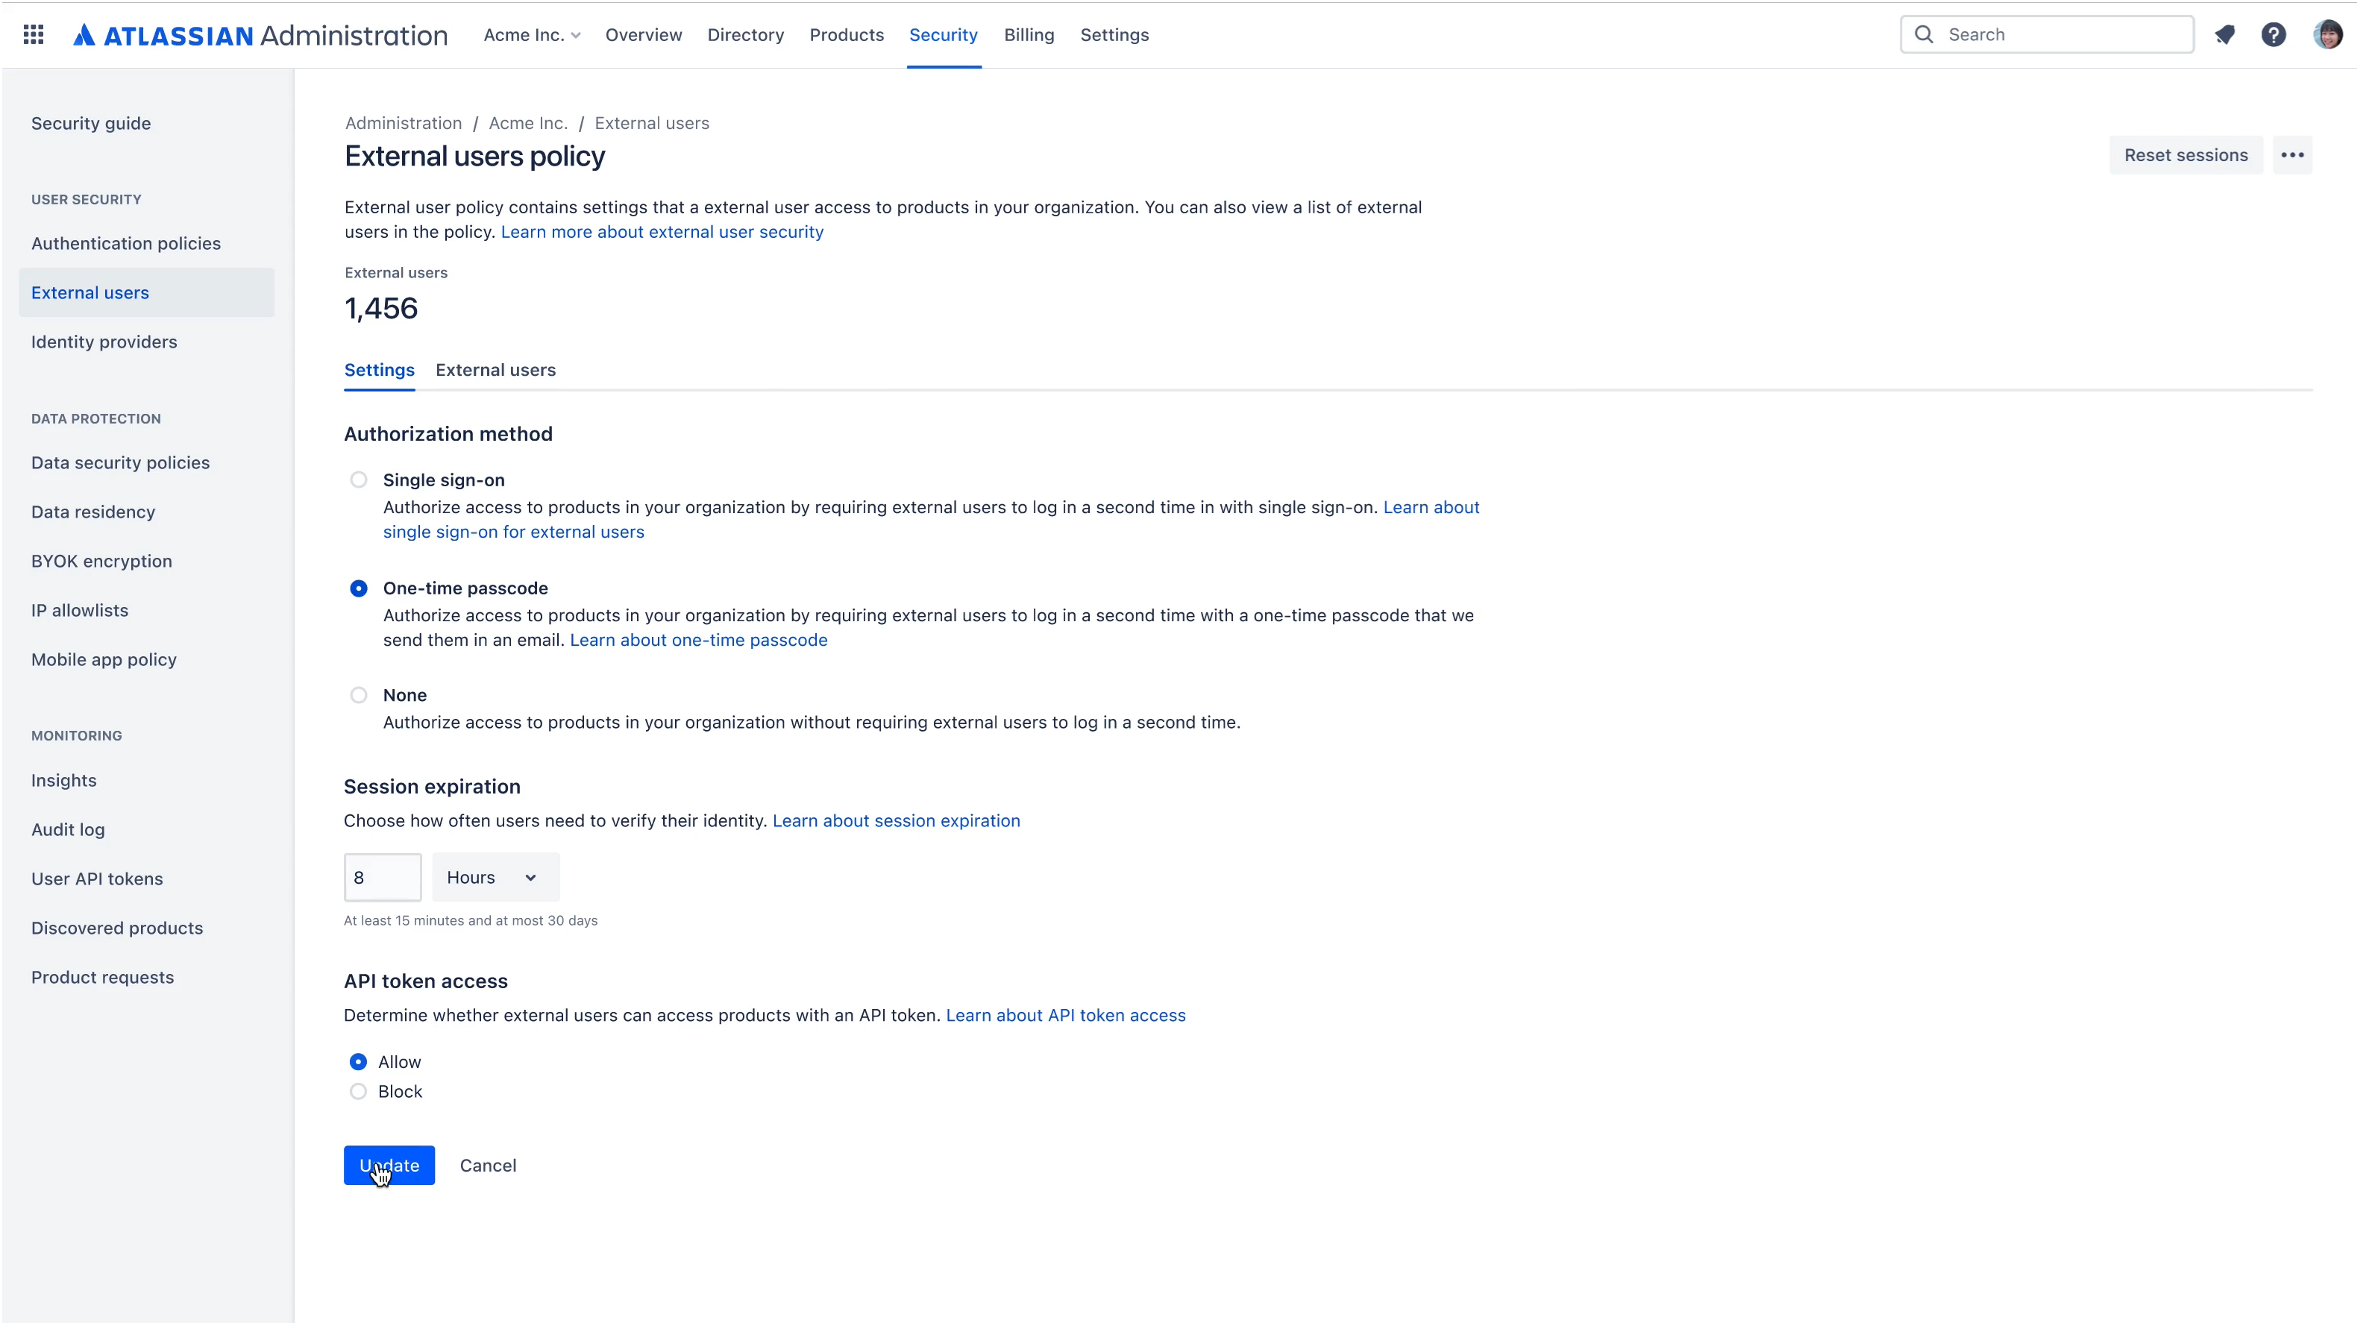Click the Authorization method heading

pyautogui.click(x=448, y=434)
